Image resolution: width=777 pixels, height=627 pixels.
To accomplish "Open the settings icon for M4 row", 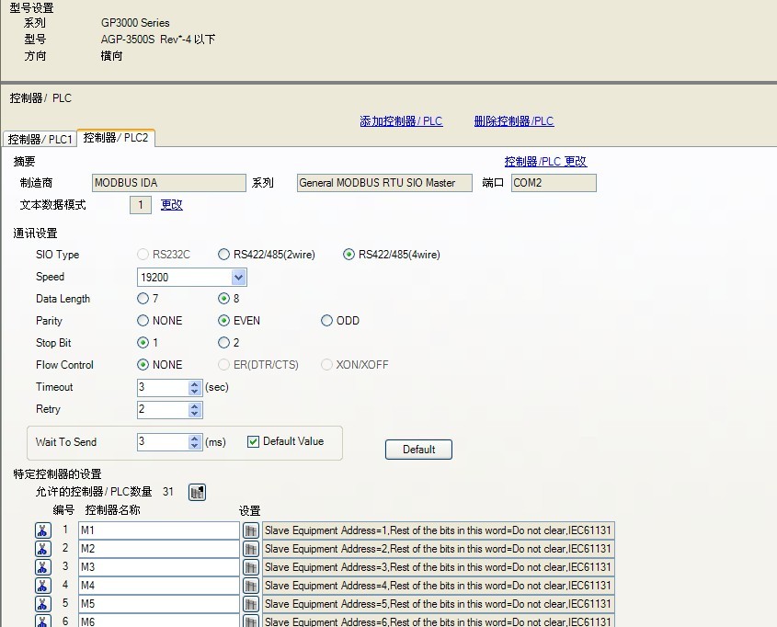I will click(x=251, y=586).
